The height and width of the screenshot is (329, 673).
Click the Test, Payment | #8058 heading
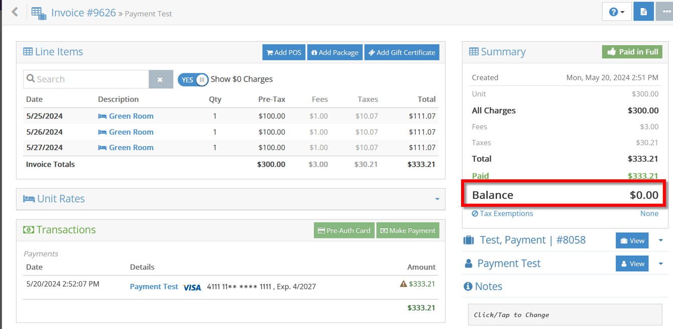click(x=533, y=240)
